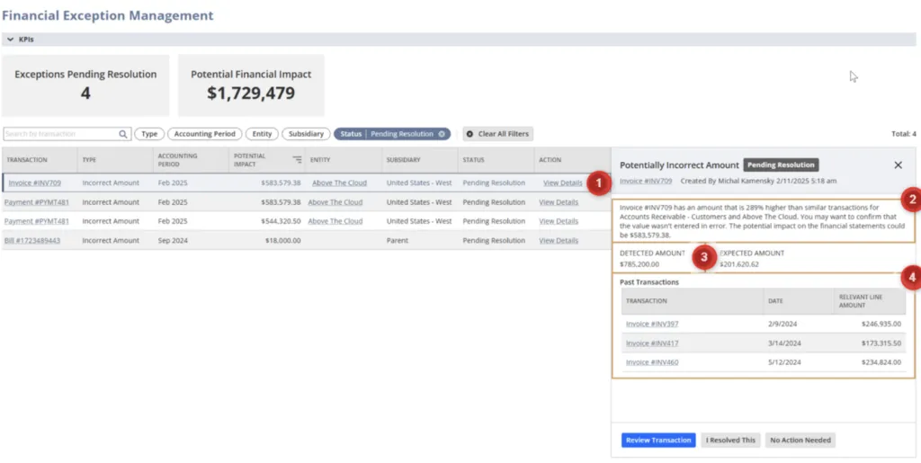Click No Action Needed button
The width and height of the screenshot is (921, 463).
(800, 441)
